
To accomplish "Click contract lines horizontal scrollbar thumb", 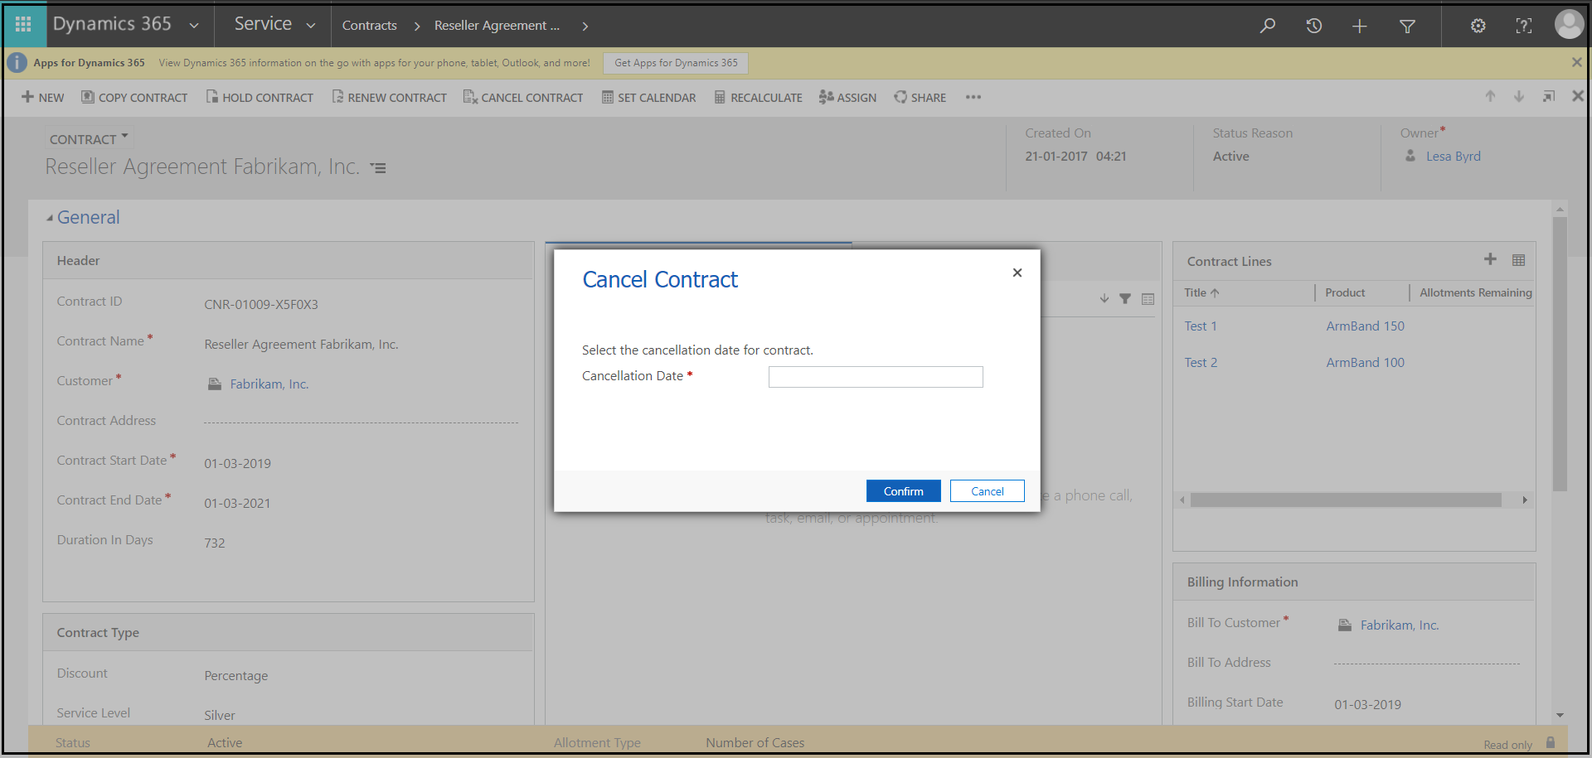I will pos(1346,500).
